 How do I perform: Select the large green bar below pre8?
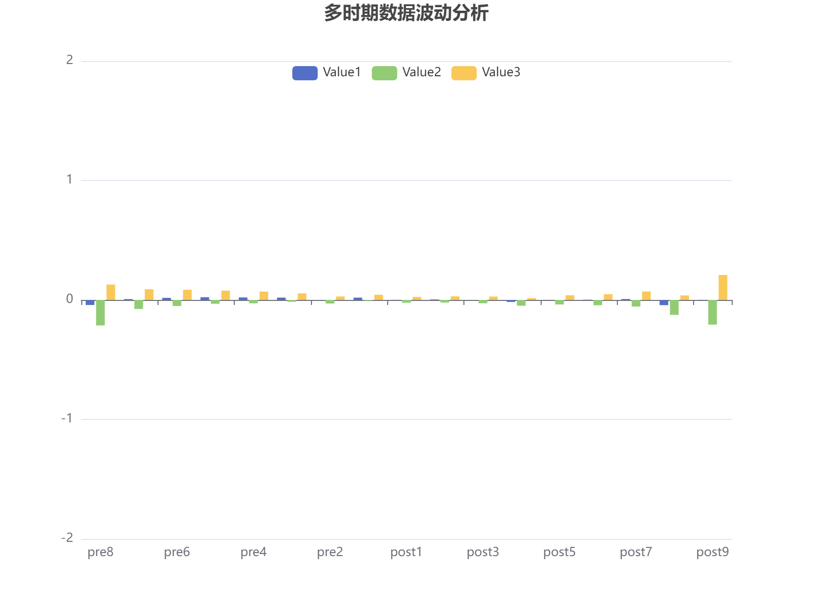[x=100, y=313]
